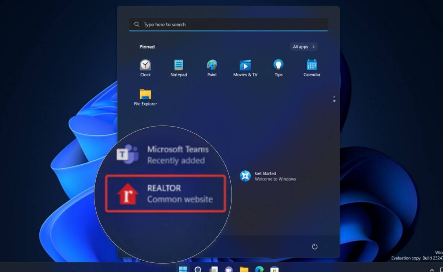Open the pinned Paint app
The height and width of the screenshot is (272, 443).
coord(212,68)
